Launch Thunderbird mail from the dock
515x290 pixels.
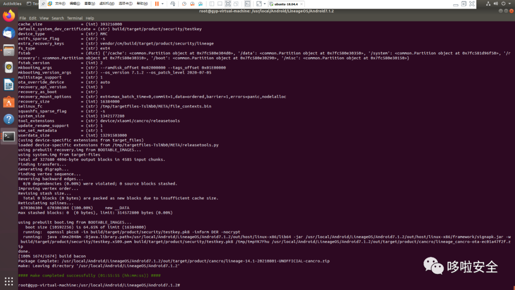point(9,33)
